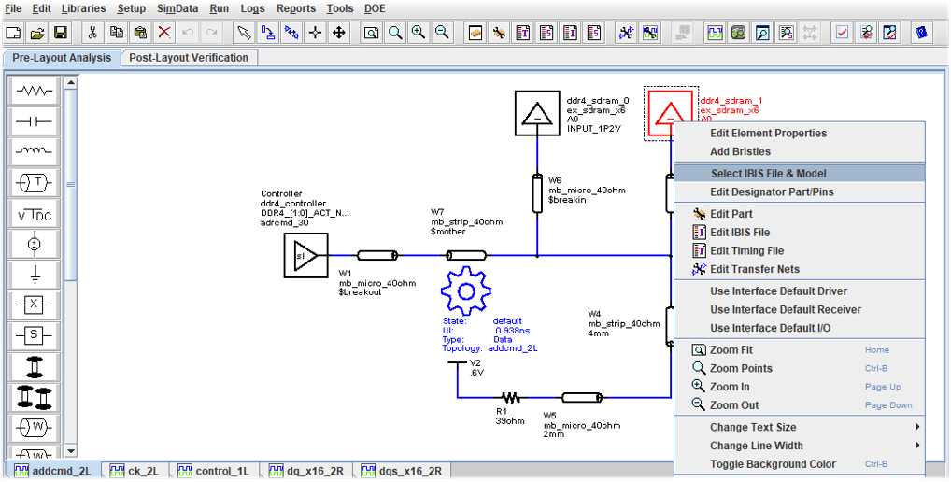Open a file using the folder icon
The image size is (951, 482).
click(37, 33)
